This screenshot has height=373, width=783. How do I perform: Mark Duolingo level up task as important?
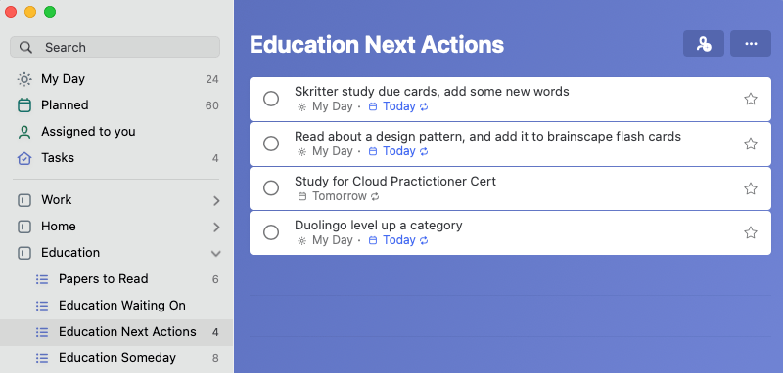[750, 232]
